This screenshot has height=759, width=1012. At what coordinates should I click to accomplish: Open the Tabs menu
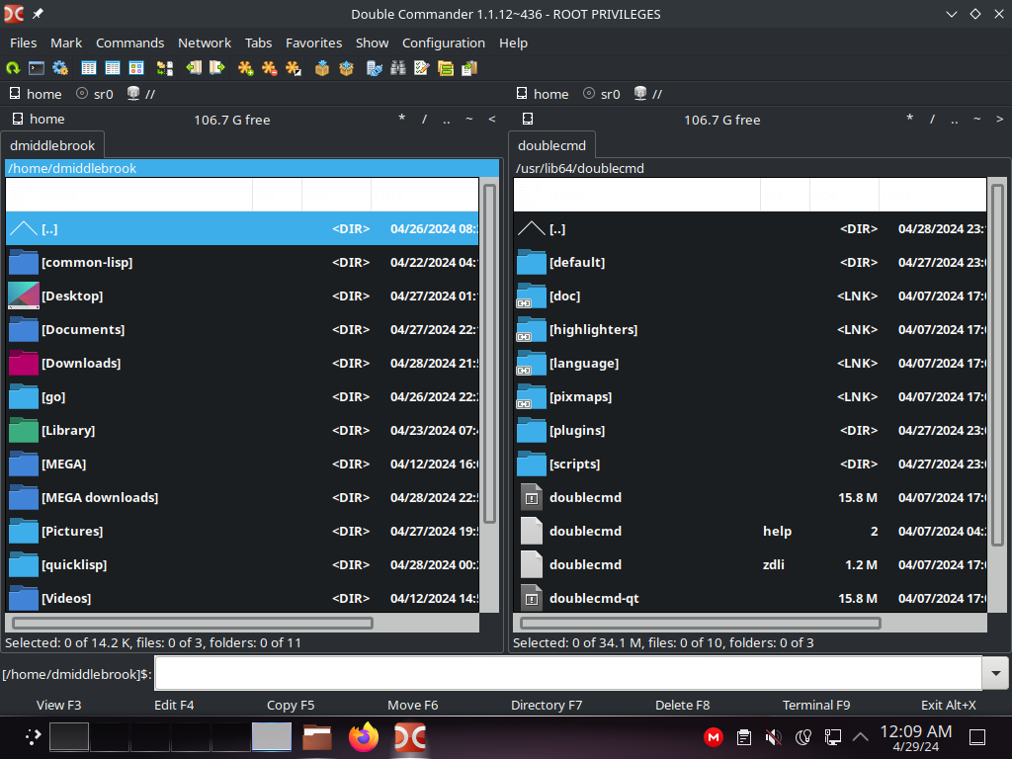tap(258, 42)
